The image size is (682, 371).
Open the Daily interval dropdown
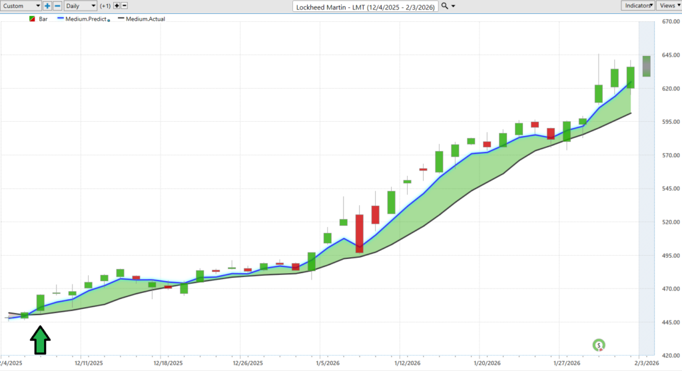coord(81,6)
